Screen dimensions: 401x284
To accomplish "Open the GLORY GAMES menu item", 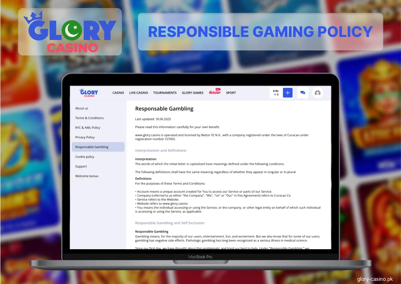I will (x=193, y=93).
